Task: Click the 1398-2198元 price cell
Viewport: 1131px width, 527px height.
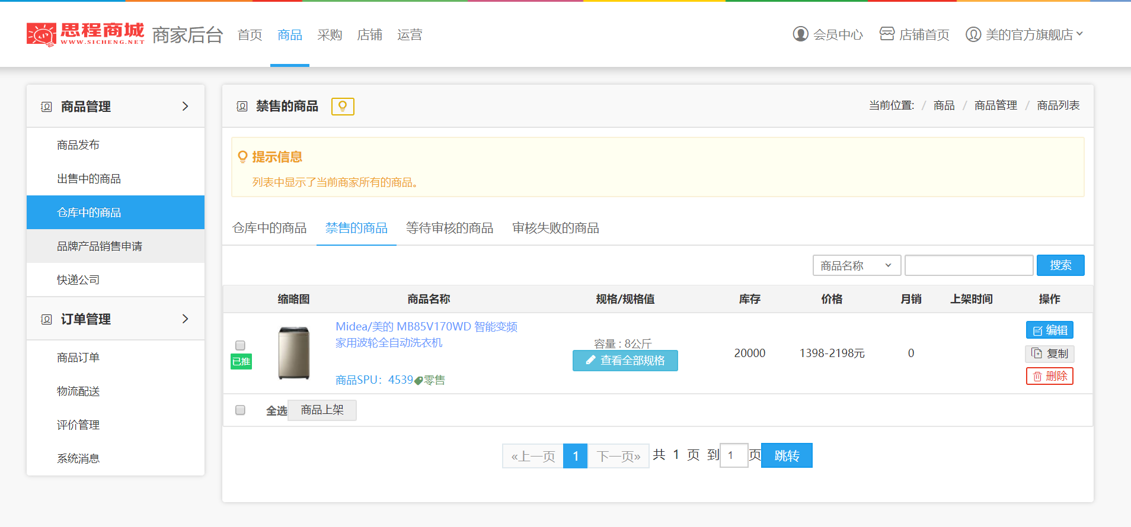Action: point(832,354)
